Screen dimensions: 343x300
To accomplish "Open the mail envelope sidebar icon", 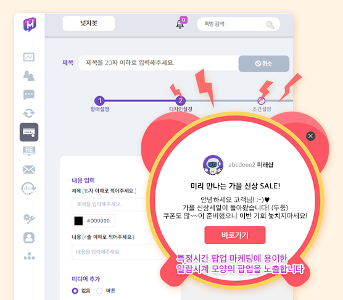I will [29, 170].
